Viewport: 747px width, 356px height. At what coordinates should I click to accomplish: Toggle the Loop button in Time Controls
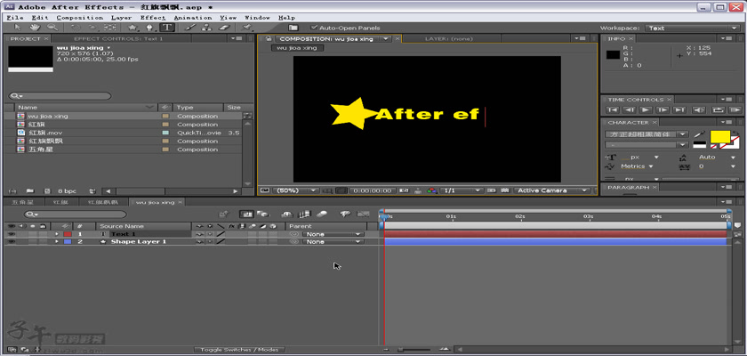[x=718, y=110]
